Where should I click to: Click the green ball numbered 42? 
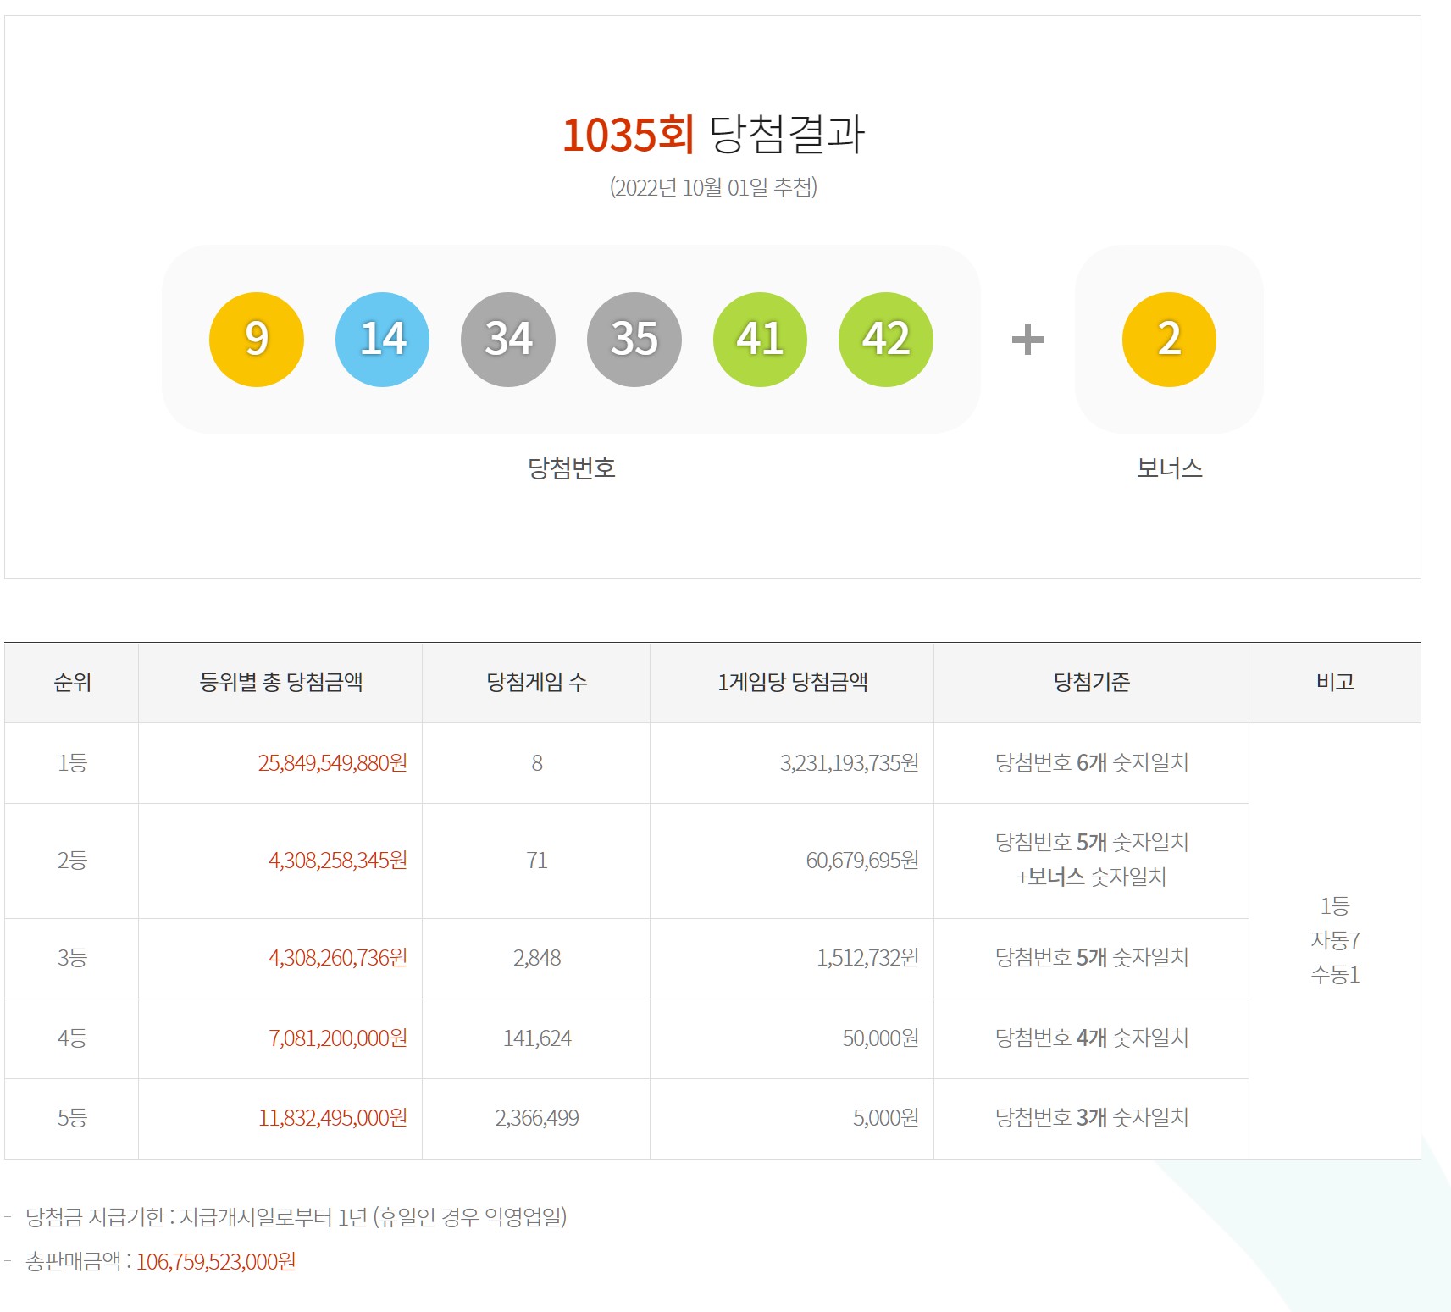point(886,340)
